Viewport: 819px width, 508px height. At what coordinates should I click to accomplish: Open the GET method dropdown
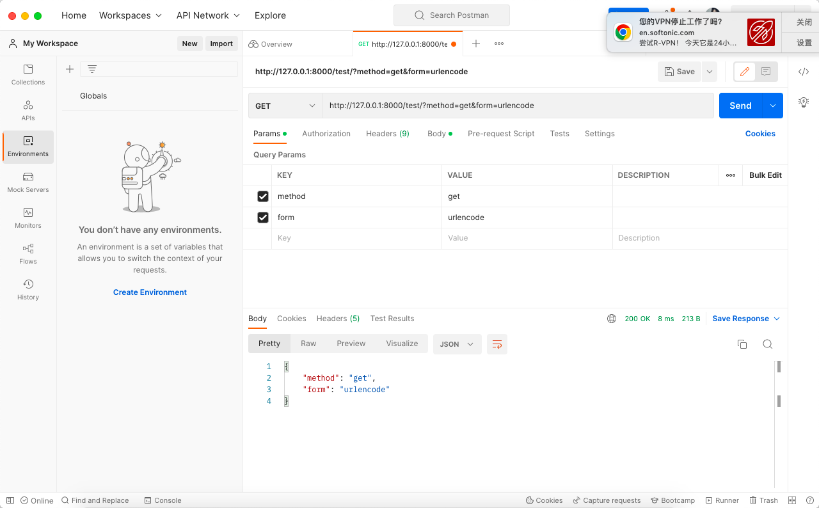tap(285, 106)
